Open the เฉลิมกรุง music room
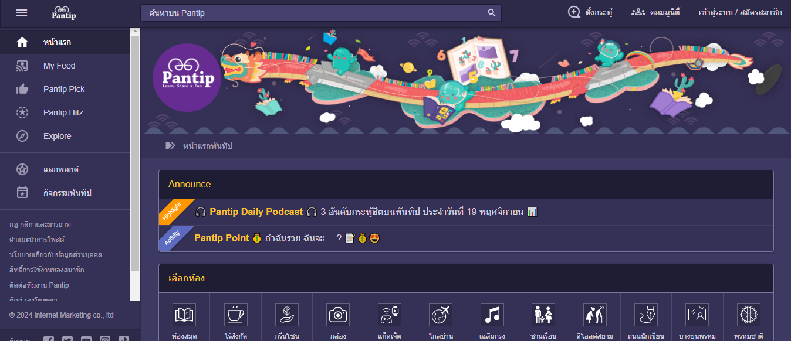The width and height of the screenshot is (791, 341). tap(492, 315)
